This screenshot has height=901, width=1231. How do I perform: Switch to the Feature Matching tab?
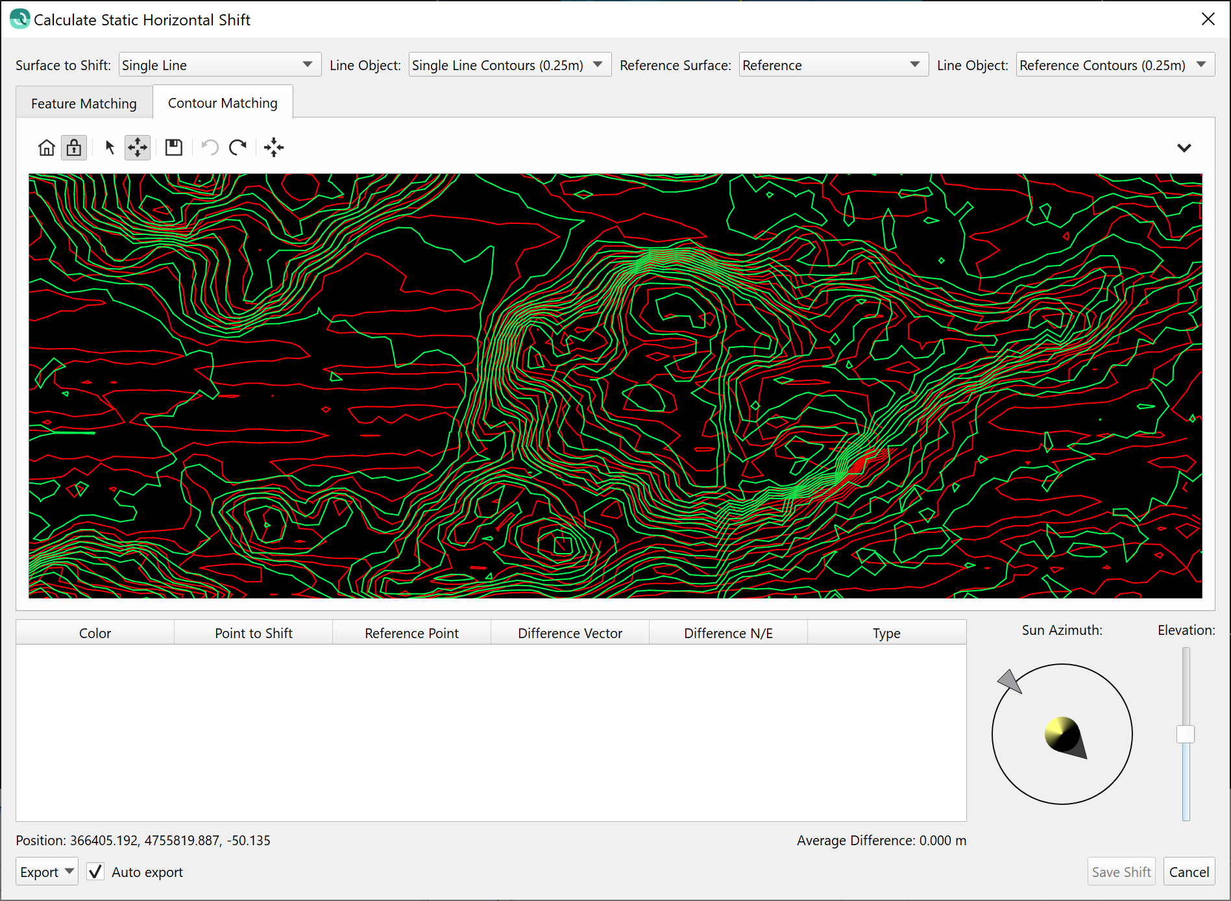point(84,104)
